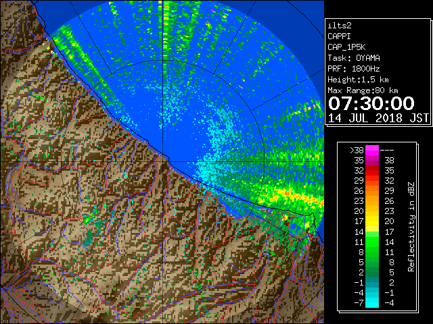Pick the red 32–35 dBZ color band

click(x=372, y=171)
